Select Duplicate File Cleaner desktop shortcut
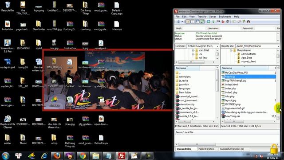The image size is (284, 160). tap(8, 122)
